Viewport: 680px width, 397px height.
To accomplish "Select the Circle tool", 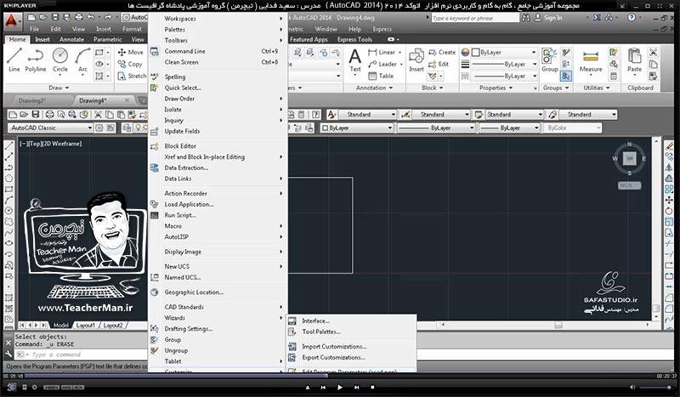I will click(x=59, y=60).
